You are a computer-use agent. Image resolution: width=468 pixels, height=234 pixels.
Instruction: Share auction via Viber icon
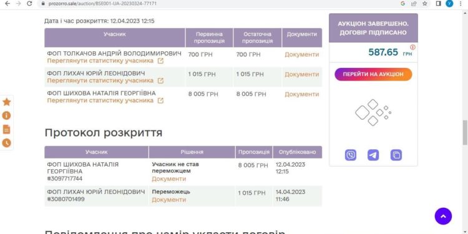[x=351, y=155]
